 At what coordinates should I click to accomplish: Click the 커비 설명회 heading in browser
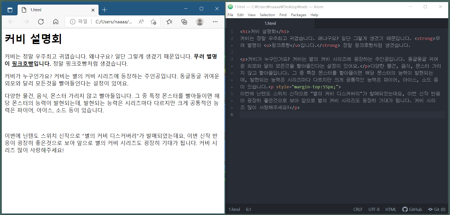pos(33,39)
